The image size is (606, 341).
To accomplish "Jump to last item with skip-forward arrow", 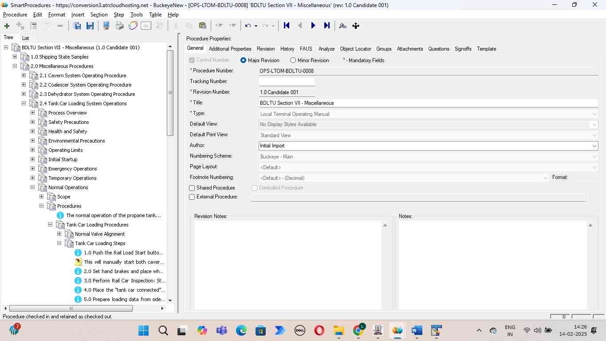I will tap(327, 26).
